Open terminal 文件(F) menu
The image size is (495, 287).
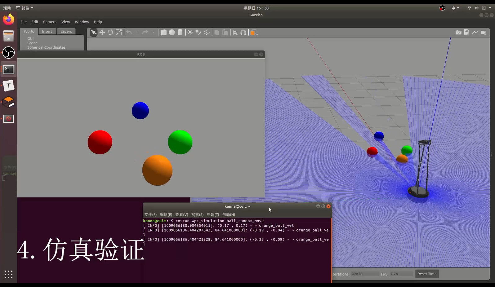click(150, 214)
